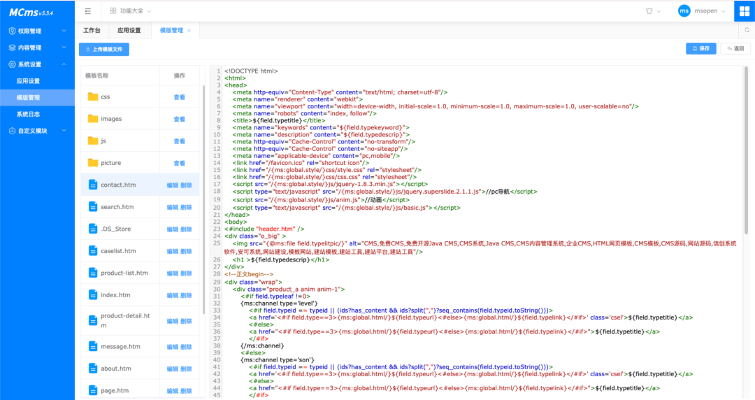
Task: Click the page.htm file icon
Action: pyautogui.click(x=93, y=390)
